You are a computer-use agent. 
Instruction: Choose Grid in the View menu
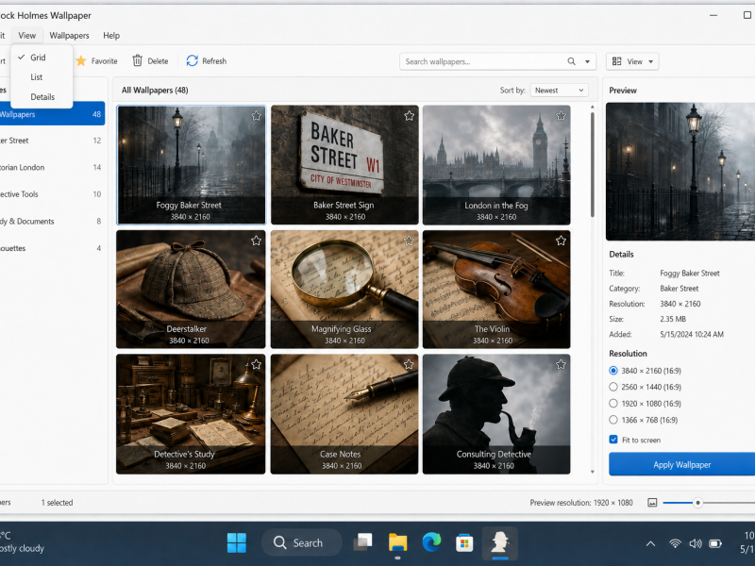42,58
